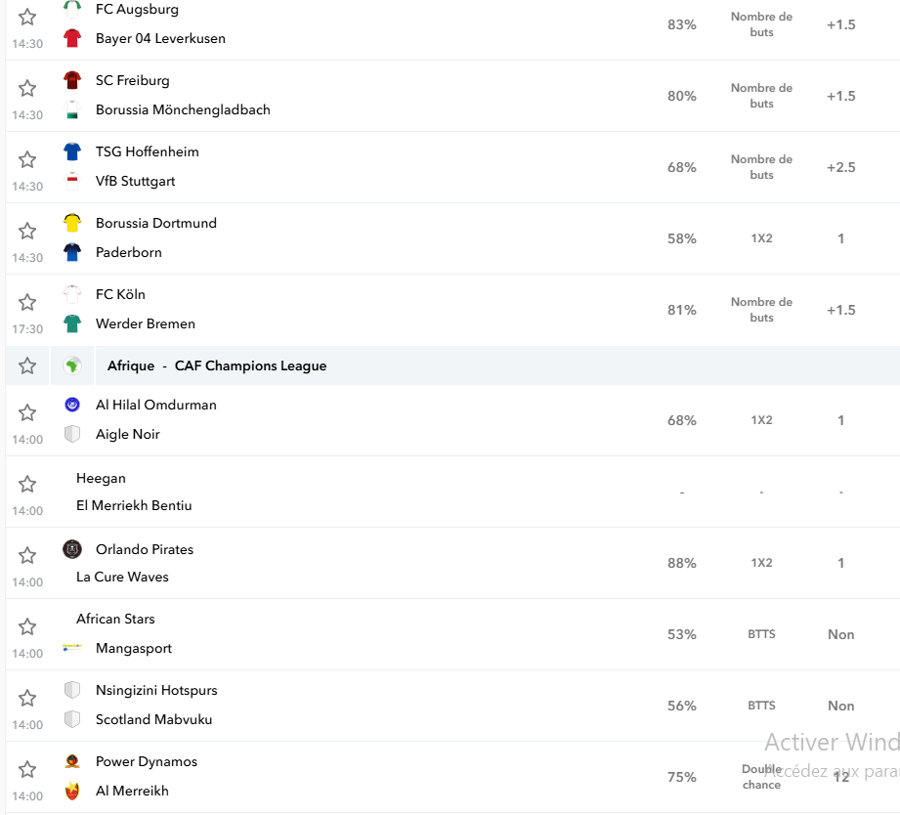Click the Bayer 04 Leverkusen red jersey icon
900x815 pixels.
[72, 38]
